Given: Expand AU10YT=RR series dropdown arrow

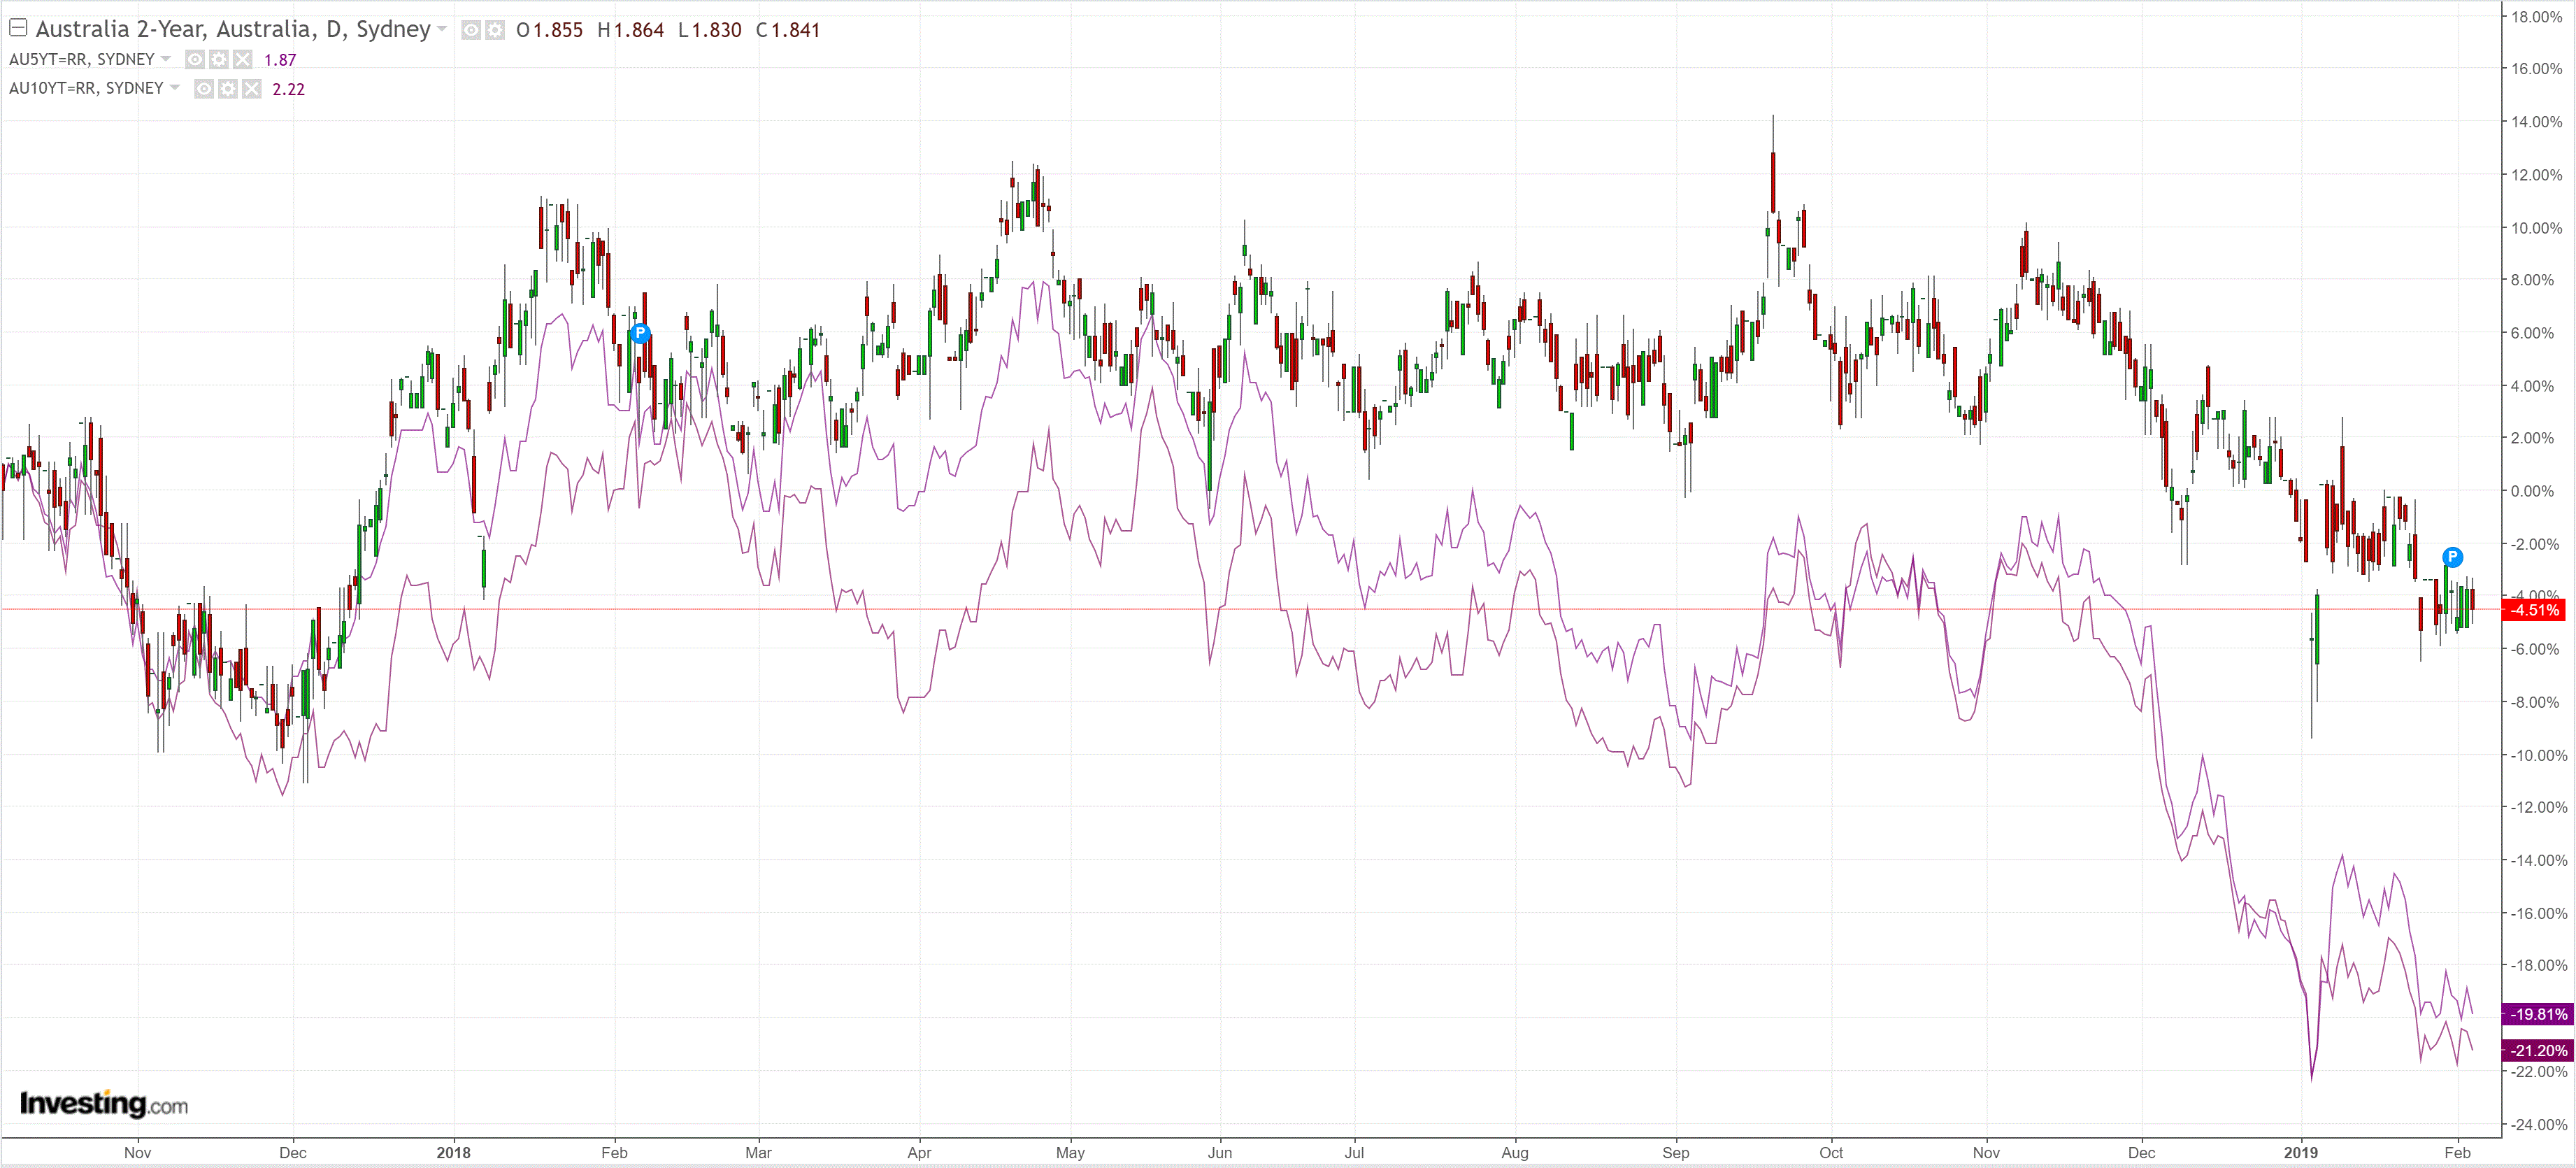Looking at the screenshot, I should [x=175, y=88].
